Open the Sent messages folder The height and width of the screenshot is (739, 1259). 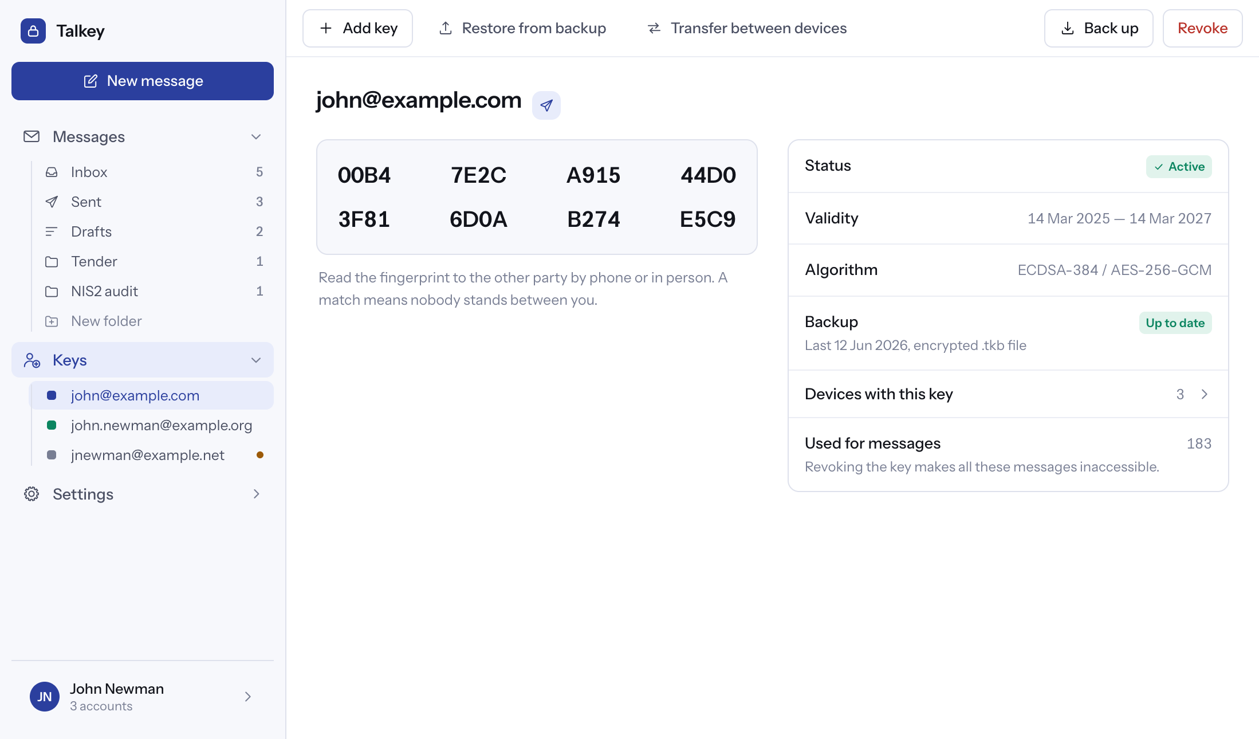152,202
